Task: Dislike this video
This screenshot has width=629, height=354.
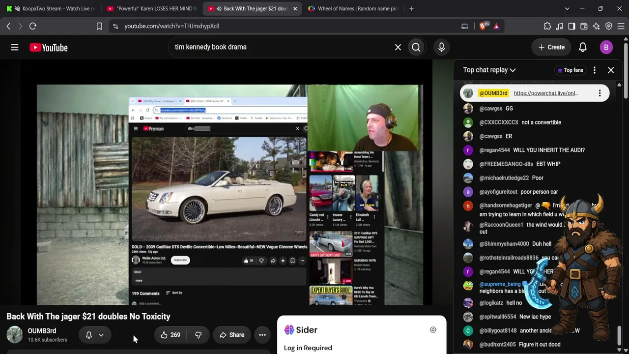Action: 199,335
